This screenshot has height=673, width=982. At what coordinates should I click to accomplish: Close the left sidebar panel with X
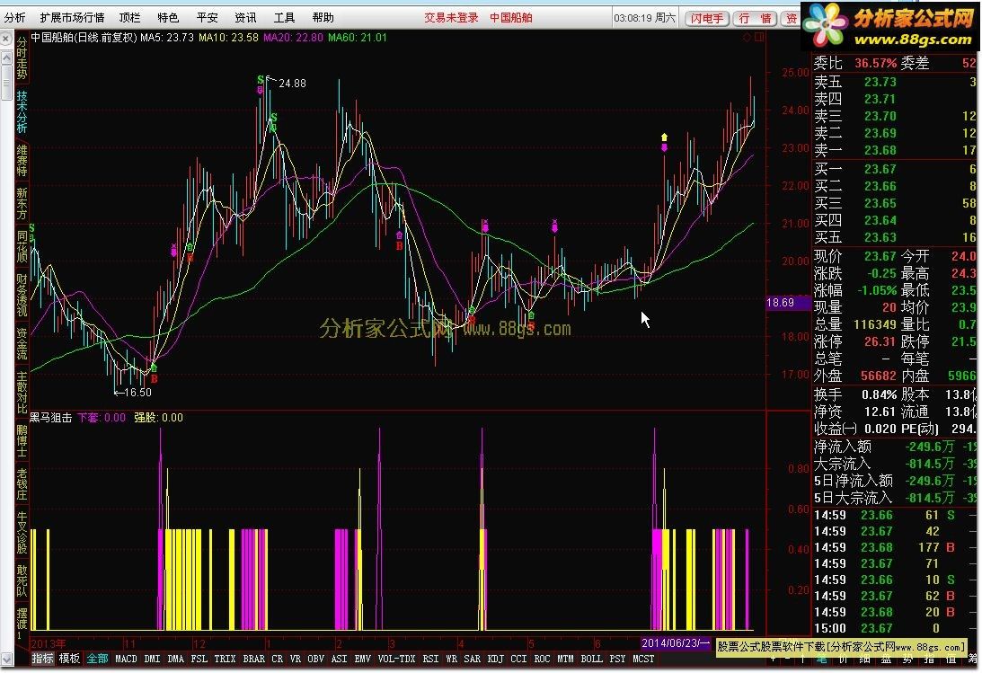(x=5, y=39)
